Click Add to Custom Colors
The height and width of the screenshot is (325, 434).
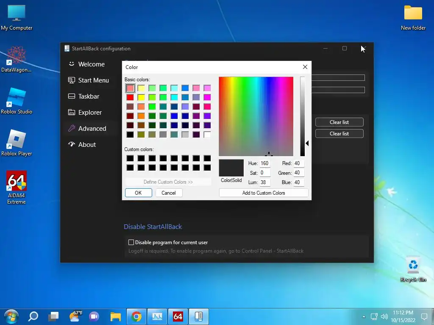tap(264, 193)
